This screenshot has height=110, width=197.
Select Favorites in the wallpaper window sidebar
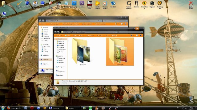tap(61, 39)
